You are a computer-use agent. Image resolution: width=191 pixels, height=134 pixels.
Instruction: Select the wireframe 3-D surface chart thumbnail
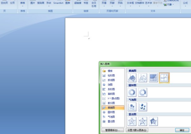pos(143,77)
